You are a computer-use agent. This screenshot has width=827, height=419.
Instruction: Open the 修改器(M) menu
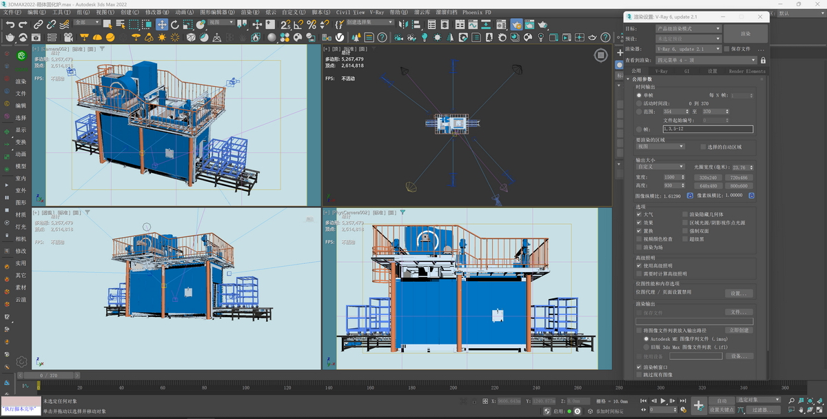tap(156, 12)
